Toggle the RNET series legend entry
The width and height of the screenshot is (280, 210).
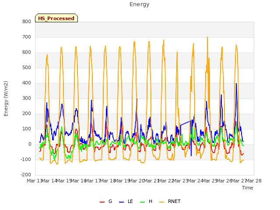(170, 201)
